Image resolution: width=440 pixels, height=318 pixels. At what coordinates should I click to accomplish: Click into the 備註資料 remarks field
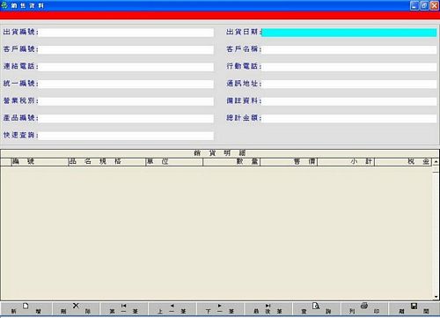coord(349,101)
